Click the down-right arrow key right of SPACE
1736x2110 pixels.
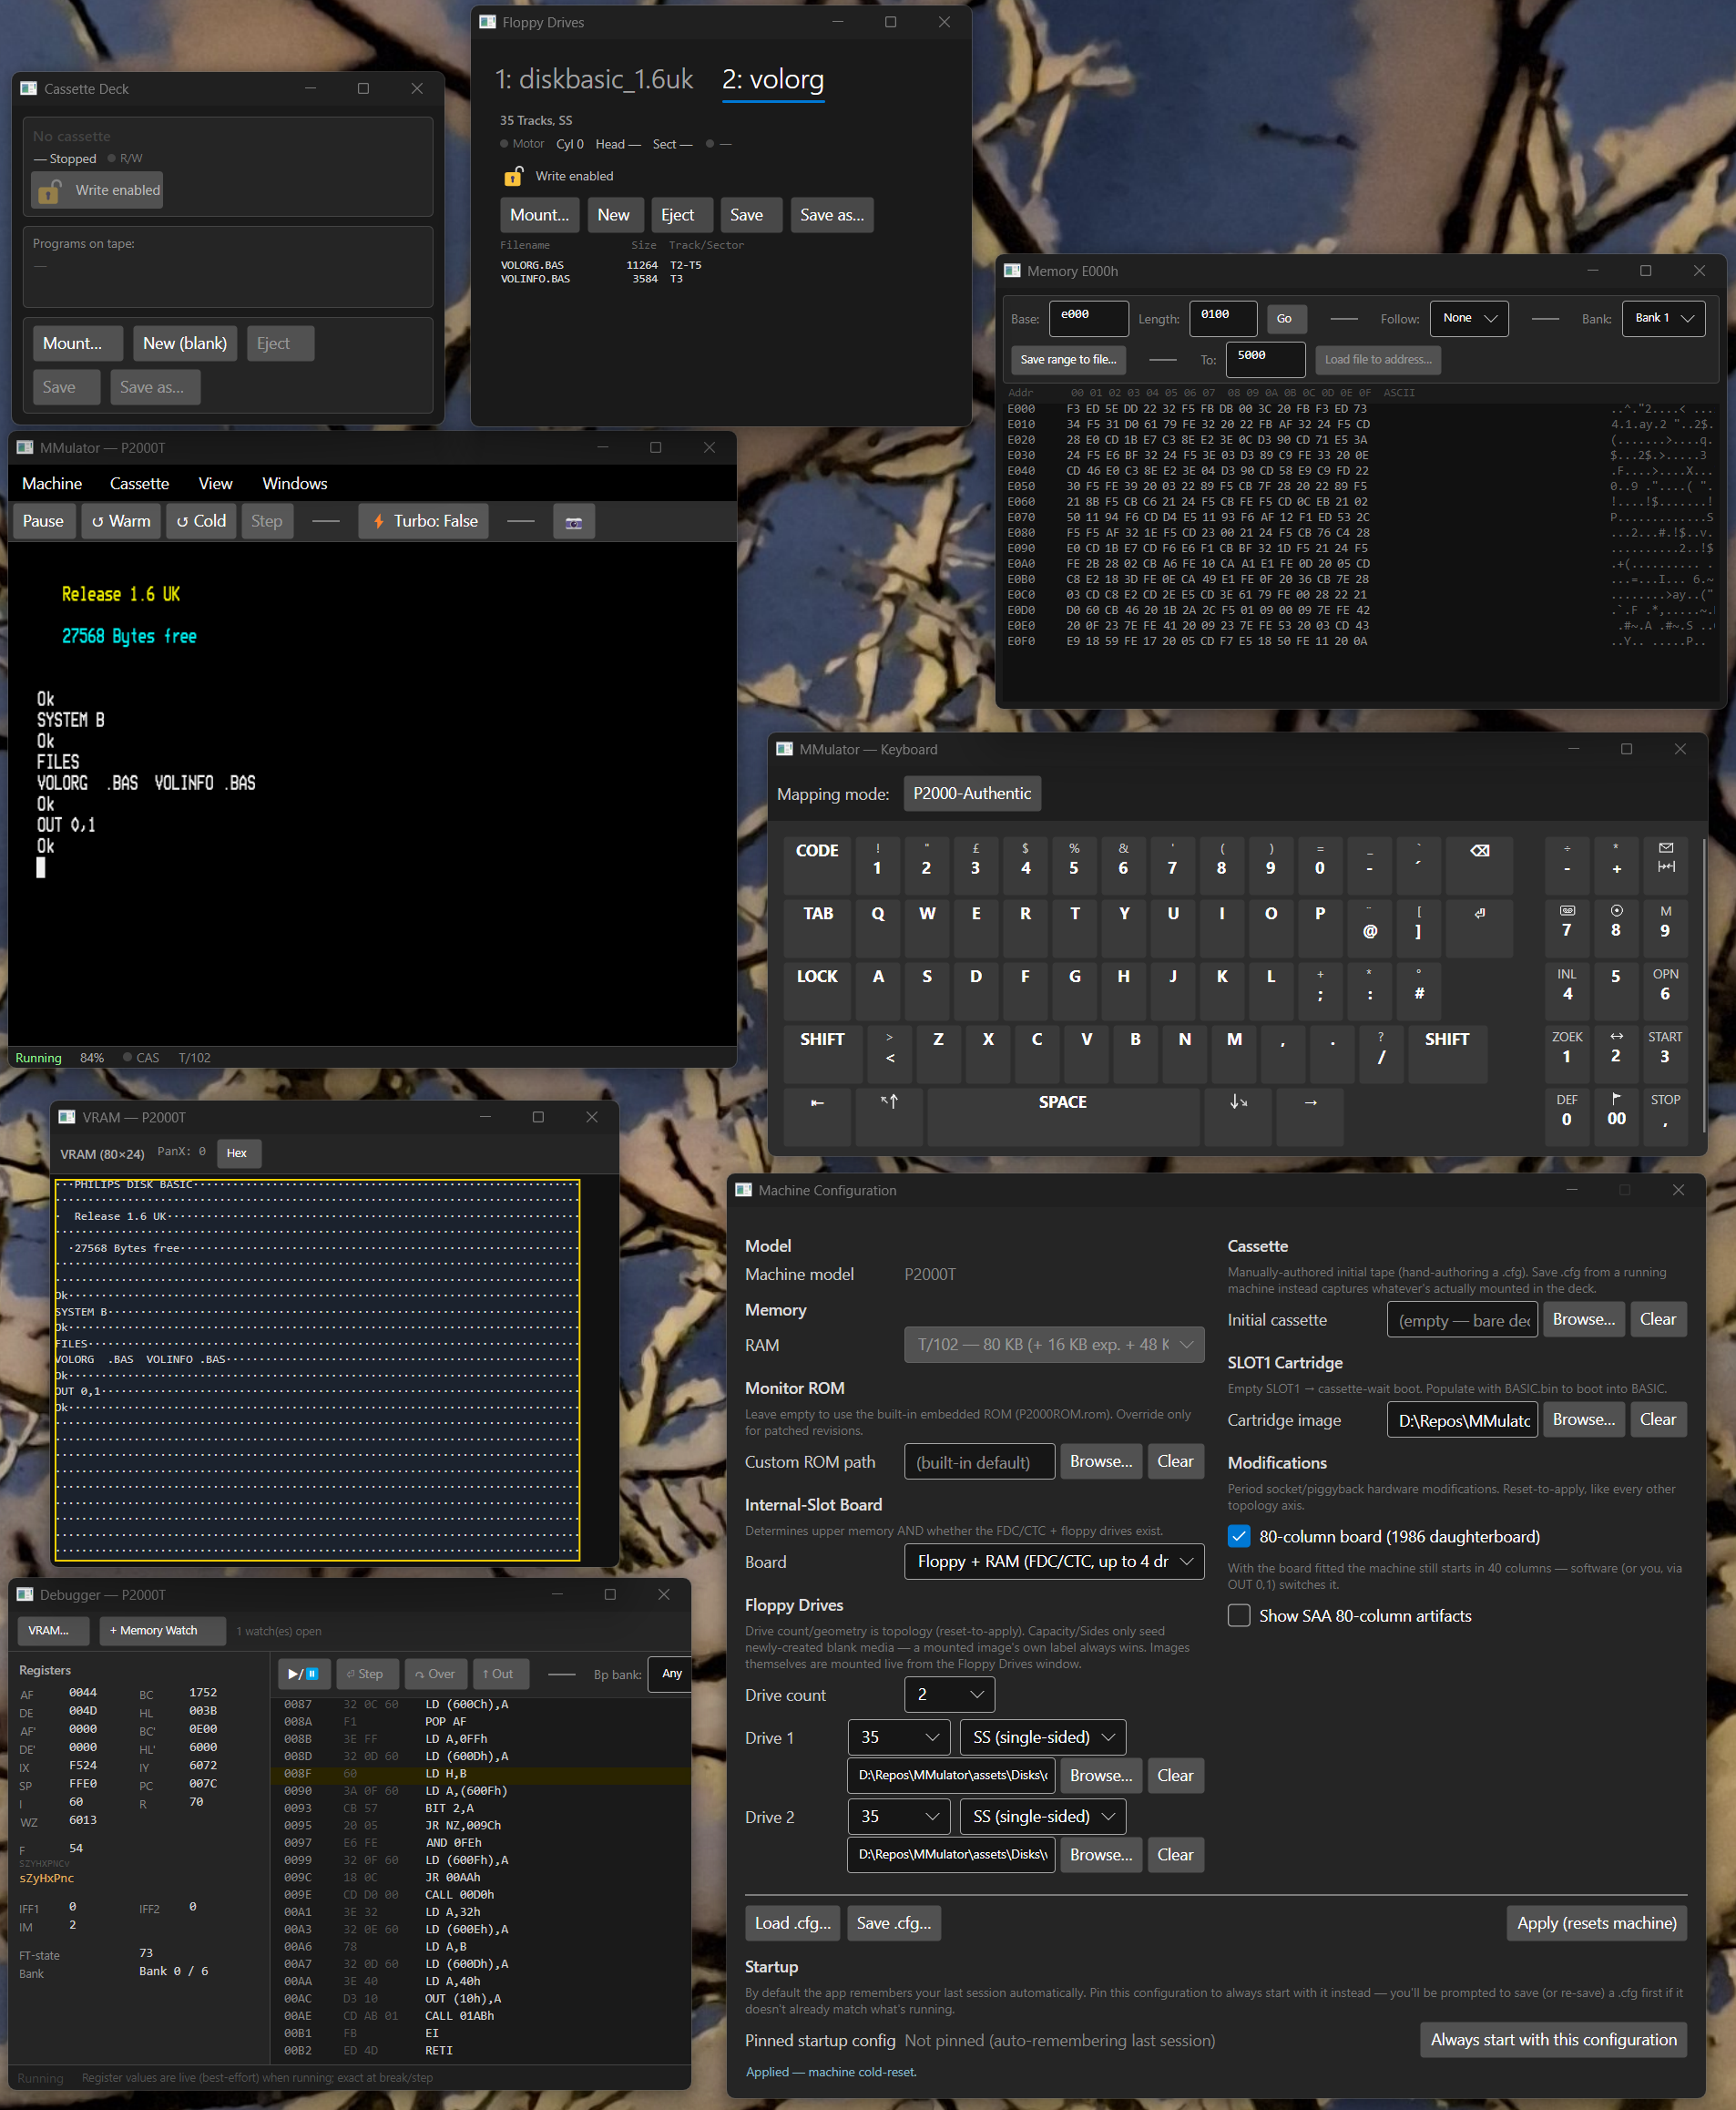click(1238, 1117)
